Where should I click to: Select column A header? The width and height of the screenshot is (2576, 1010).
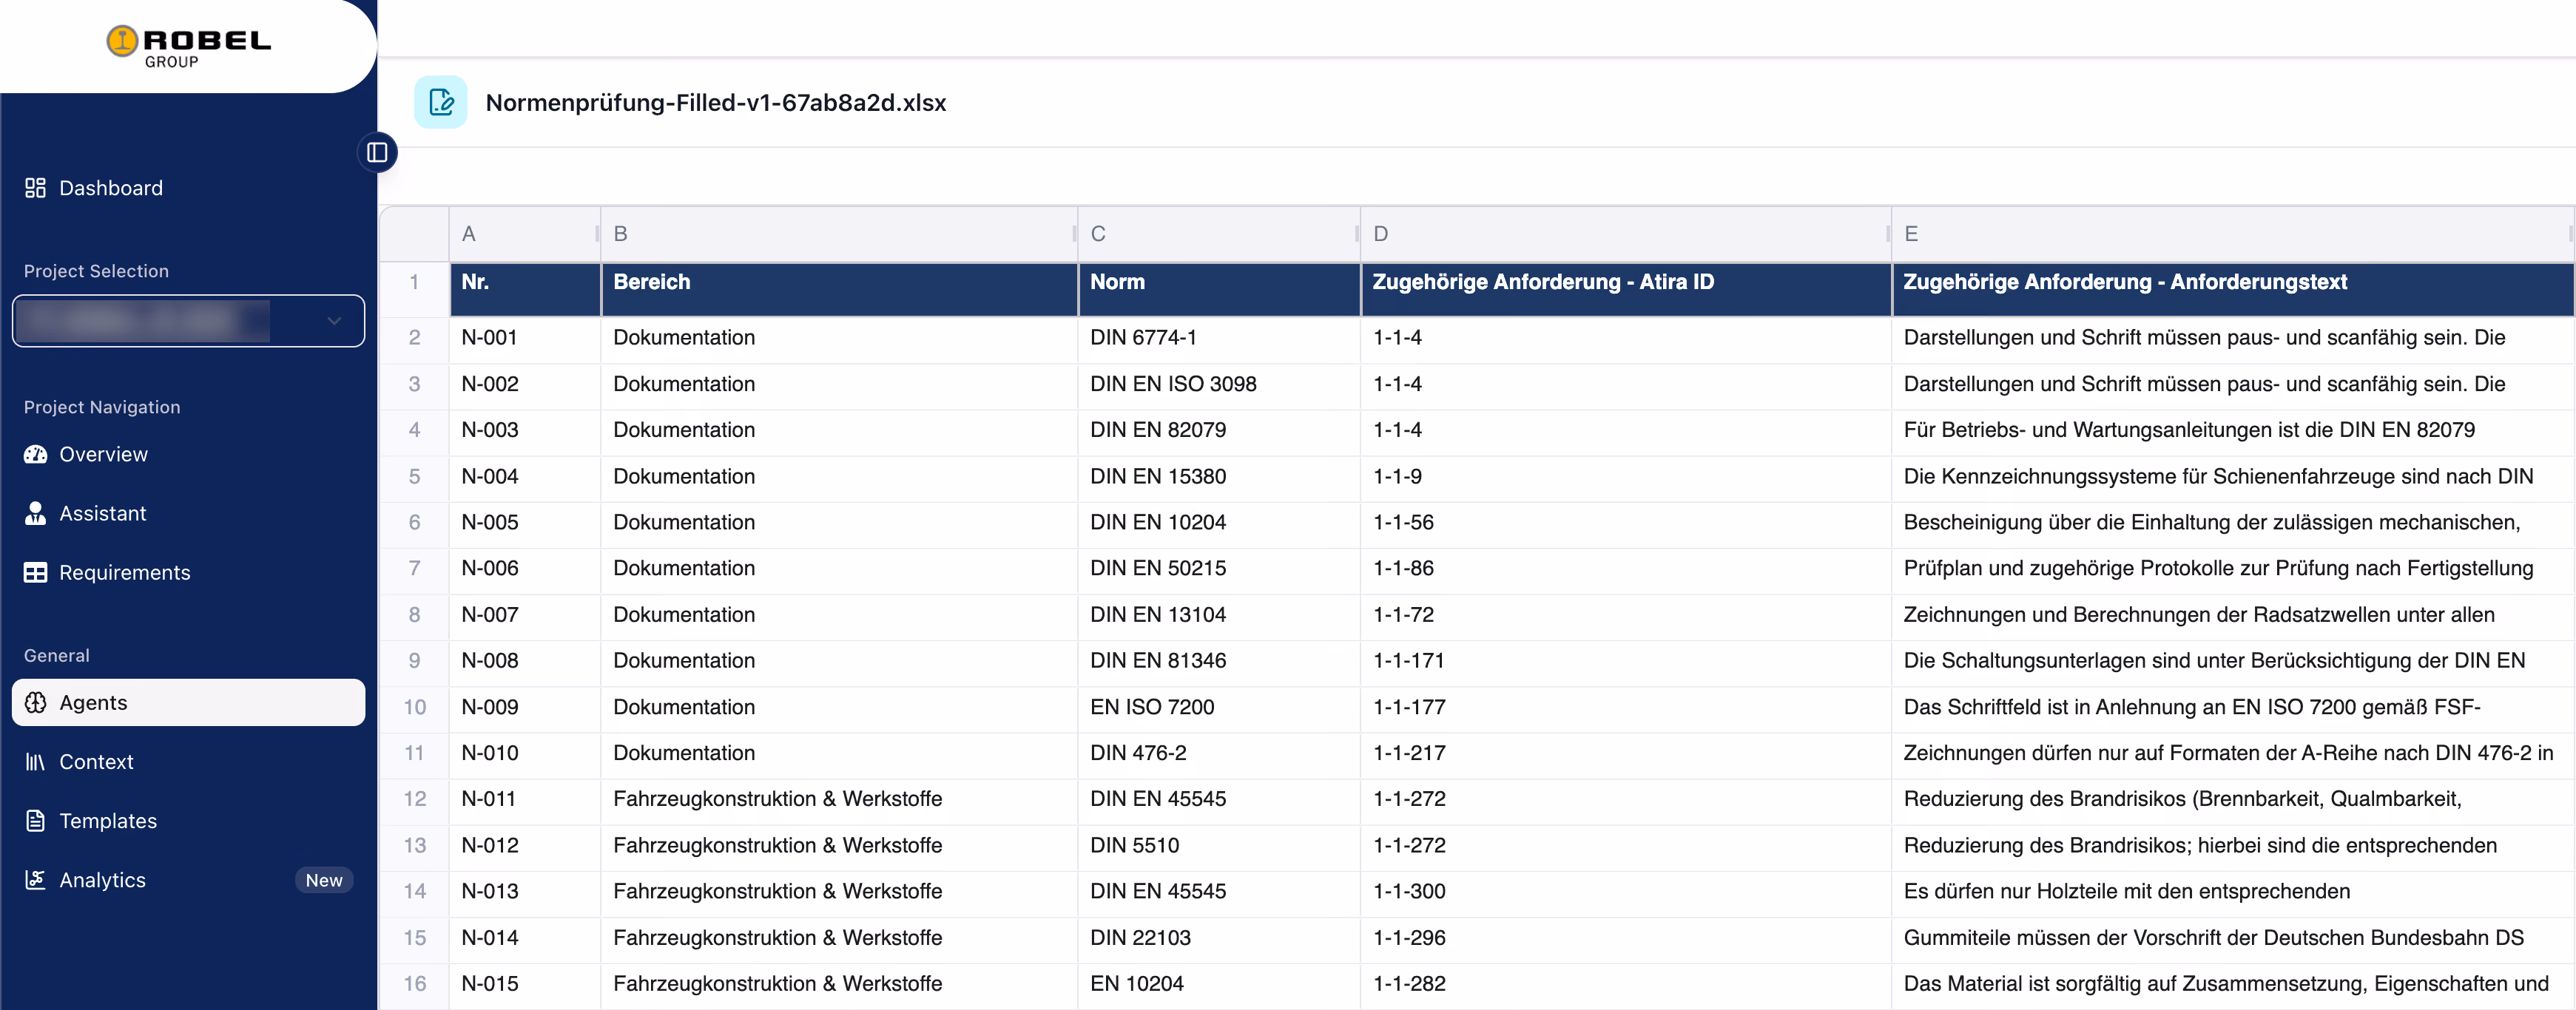(x=524, y=234)
